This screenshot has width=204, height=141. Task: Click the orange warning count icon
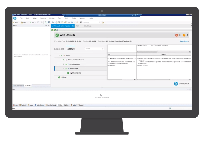pyautogui.click(x=184, y=35)
